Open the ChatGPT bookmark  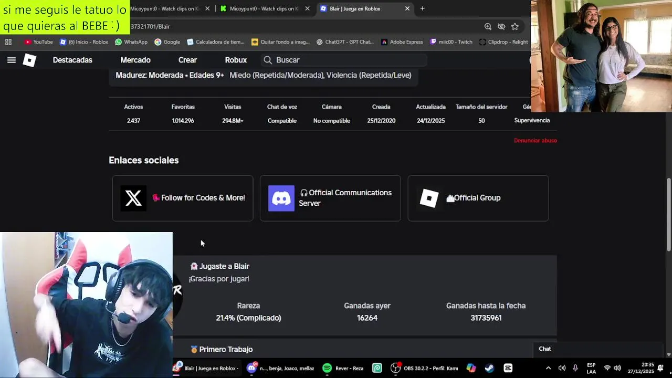[x=345, y=42]
